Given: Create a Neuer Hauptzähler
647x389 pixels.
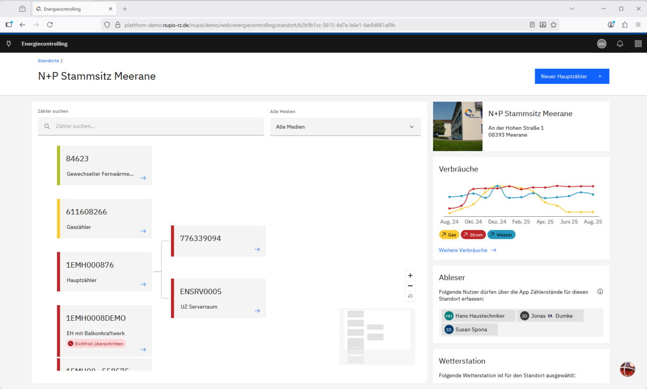Looking at the screenshot, I should tap(572, 76).
